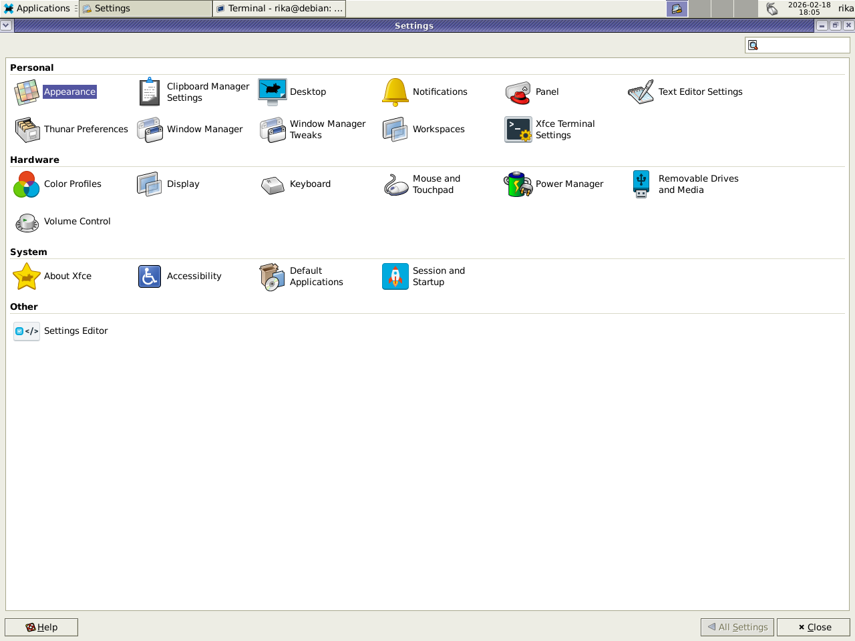Open the Notifications bell icon
Viewport: 855px width, 641px height.
pos(395,92)
